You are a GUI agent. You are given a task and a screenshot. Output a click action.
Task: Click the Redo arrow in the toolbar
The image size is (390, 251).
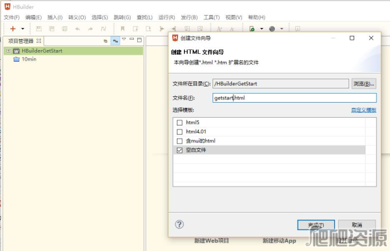[x=90, y=29]
